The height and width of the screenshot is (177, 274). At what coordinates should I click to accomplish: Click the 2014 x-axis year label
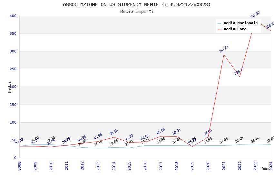(114, 166)
